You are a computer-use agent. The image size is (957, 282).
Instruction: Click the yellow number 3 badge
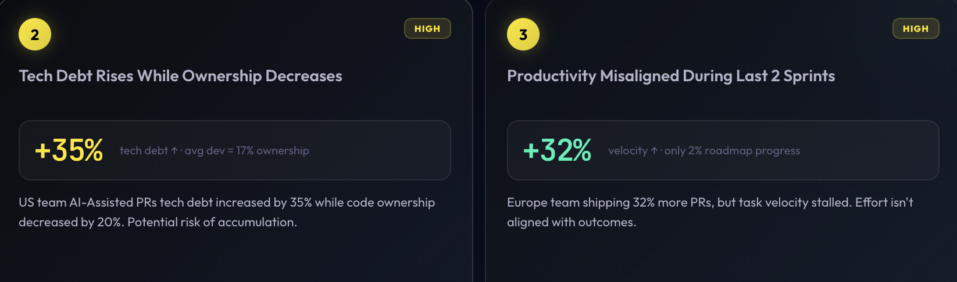[523, 35]
